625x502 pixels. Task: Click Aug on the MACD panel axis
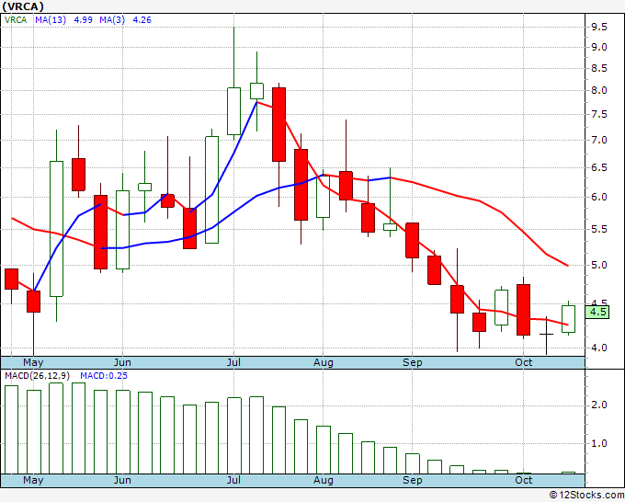(324, 480)
